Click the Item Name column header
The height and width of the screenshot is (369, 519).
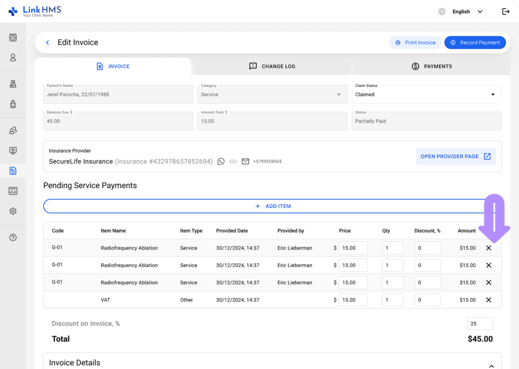pos(113,231)
